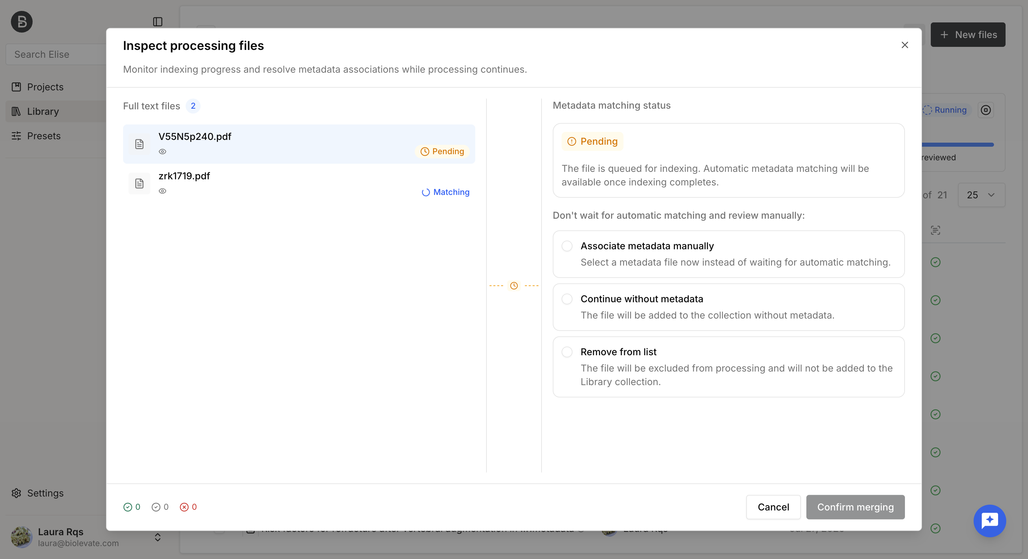The height and width of the screenshot is (559, 1028).
Task: Preview V55N5p240.pdf with eye icon
Action: click(162, 151)
